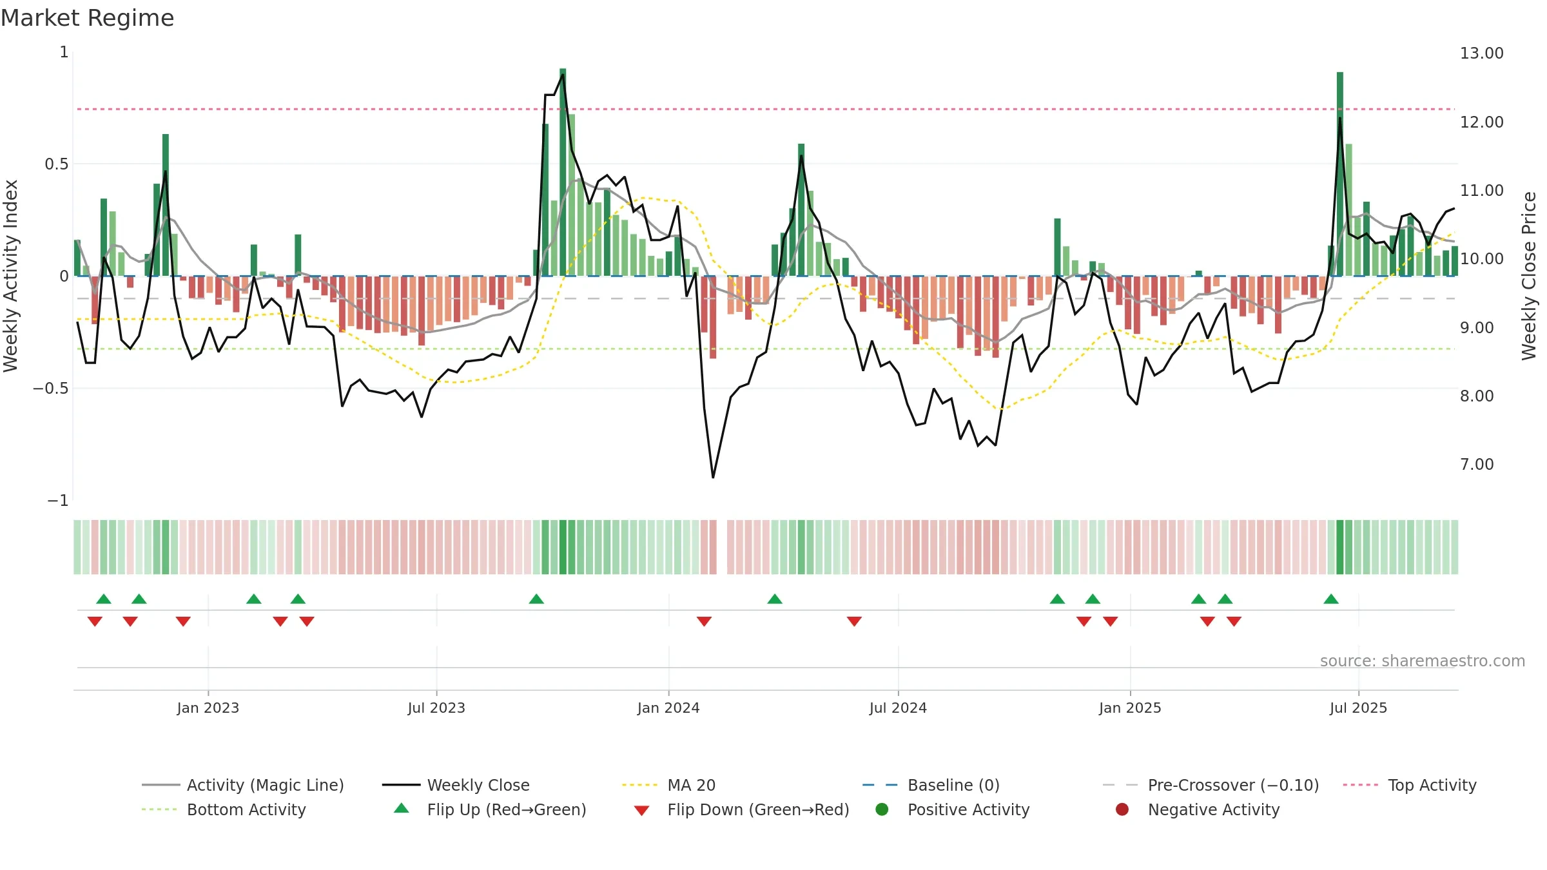The width and height of the screenshot is (1547, 870).
Task: Toggle the Pre-Crossover (−0.10) legend entry
Action: (x=1211, y=785)
